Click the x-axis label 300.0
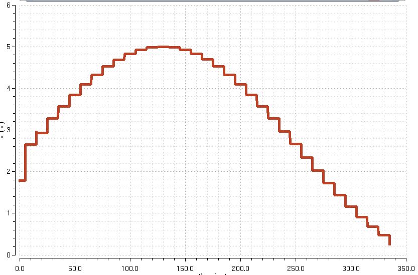 tap(351, 268)
